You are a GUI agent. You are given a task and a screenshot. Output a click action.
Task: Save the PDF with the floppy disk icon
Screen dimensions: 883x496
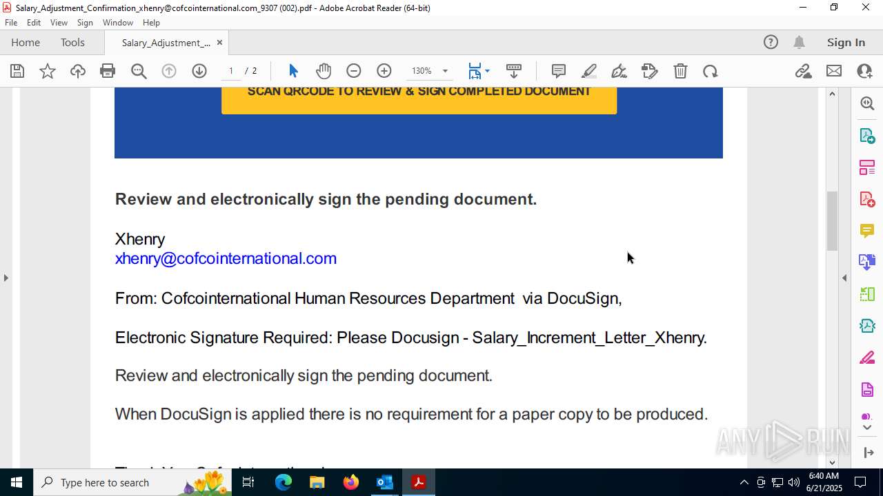click(17, 71)
